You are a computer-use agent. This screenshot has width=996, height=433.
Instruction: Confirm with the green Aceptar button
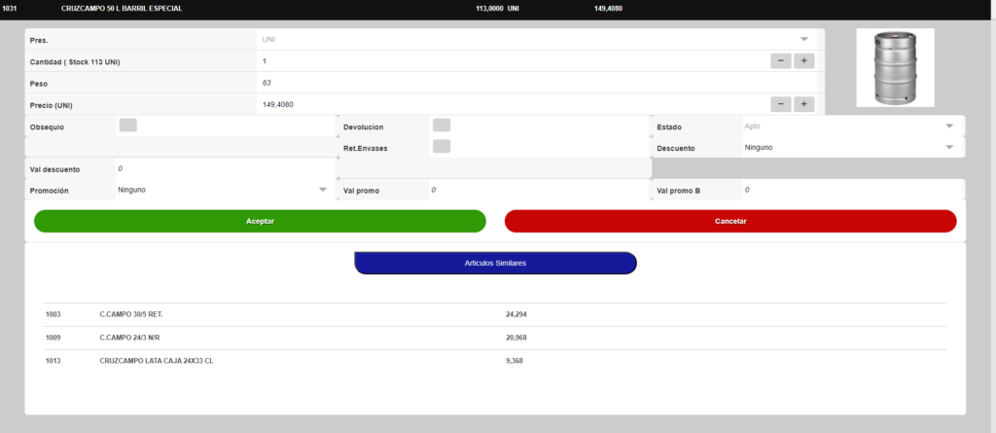(260, 221)
